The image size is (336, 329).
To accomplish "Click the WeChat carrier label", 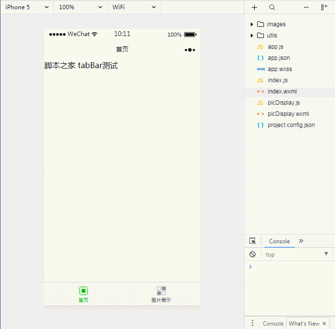I will pyautogui.click(x=78, y=34).
